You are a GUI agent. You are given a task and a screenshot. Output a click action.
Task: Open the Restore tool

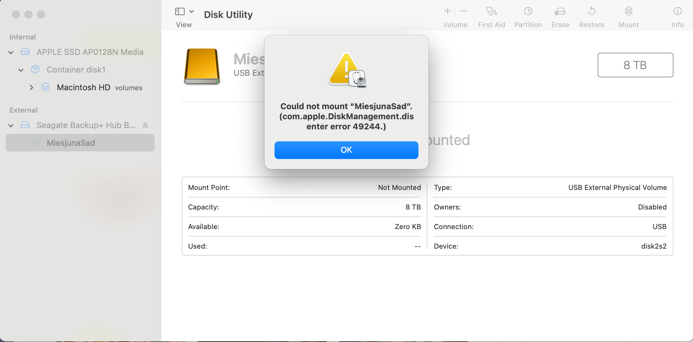pos(591,16)
